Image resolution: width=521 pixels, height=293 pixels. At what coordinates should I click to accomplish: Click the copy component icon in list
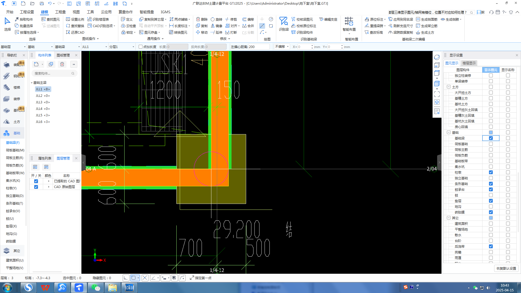51,64
